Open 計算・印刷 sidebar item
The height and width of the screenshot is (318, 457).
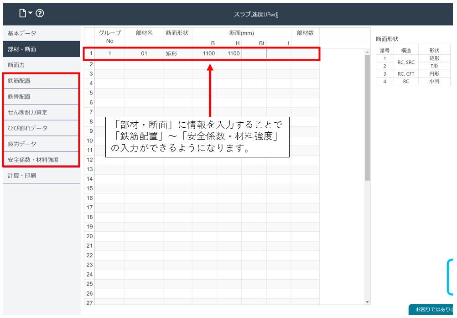click(x=41, y=176)
